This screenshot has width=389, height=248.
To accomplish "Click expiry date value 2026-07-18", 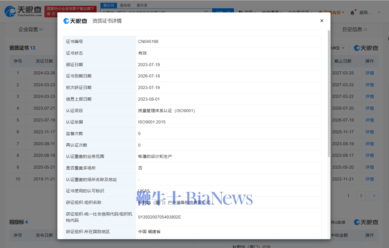I will pyautogui.click(x=149, y=76).
